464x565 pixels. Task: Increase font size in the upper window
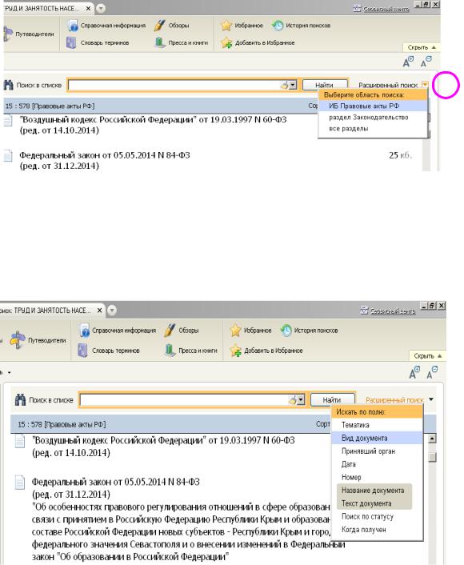point(408,62)
